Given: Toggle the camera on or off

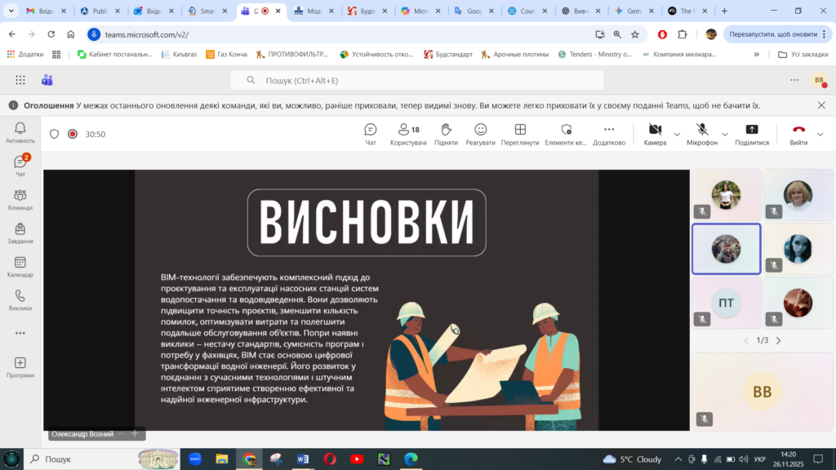Looking at the screenshot, I should pos(655,134).
